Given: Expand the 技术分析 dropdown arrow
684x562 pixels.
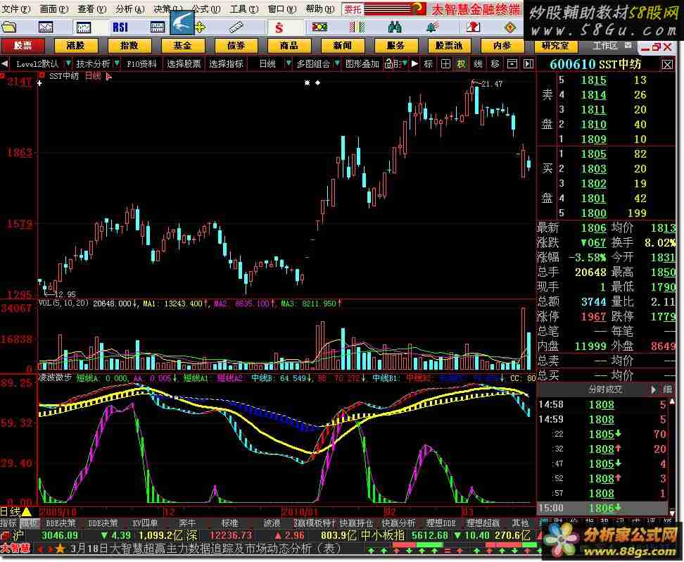Looking at the screenshot, I should [117, 64].
